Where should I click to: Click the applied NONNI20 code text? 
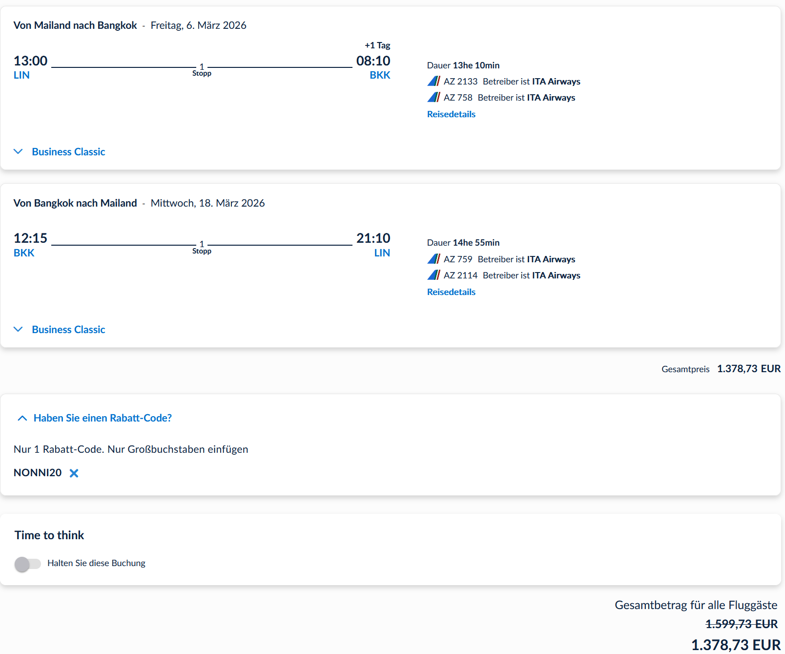pos(38,473)
